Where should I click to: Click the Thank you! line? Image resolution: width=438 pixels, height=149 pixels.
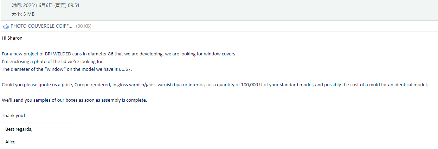coord(13,115)
